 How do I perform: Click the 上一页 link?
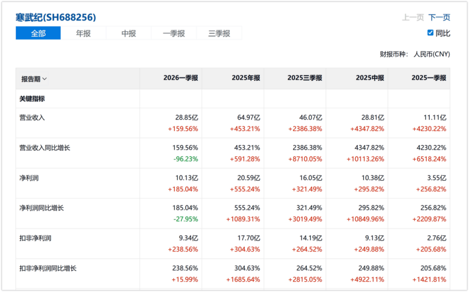click(413, 18)
